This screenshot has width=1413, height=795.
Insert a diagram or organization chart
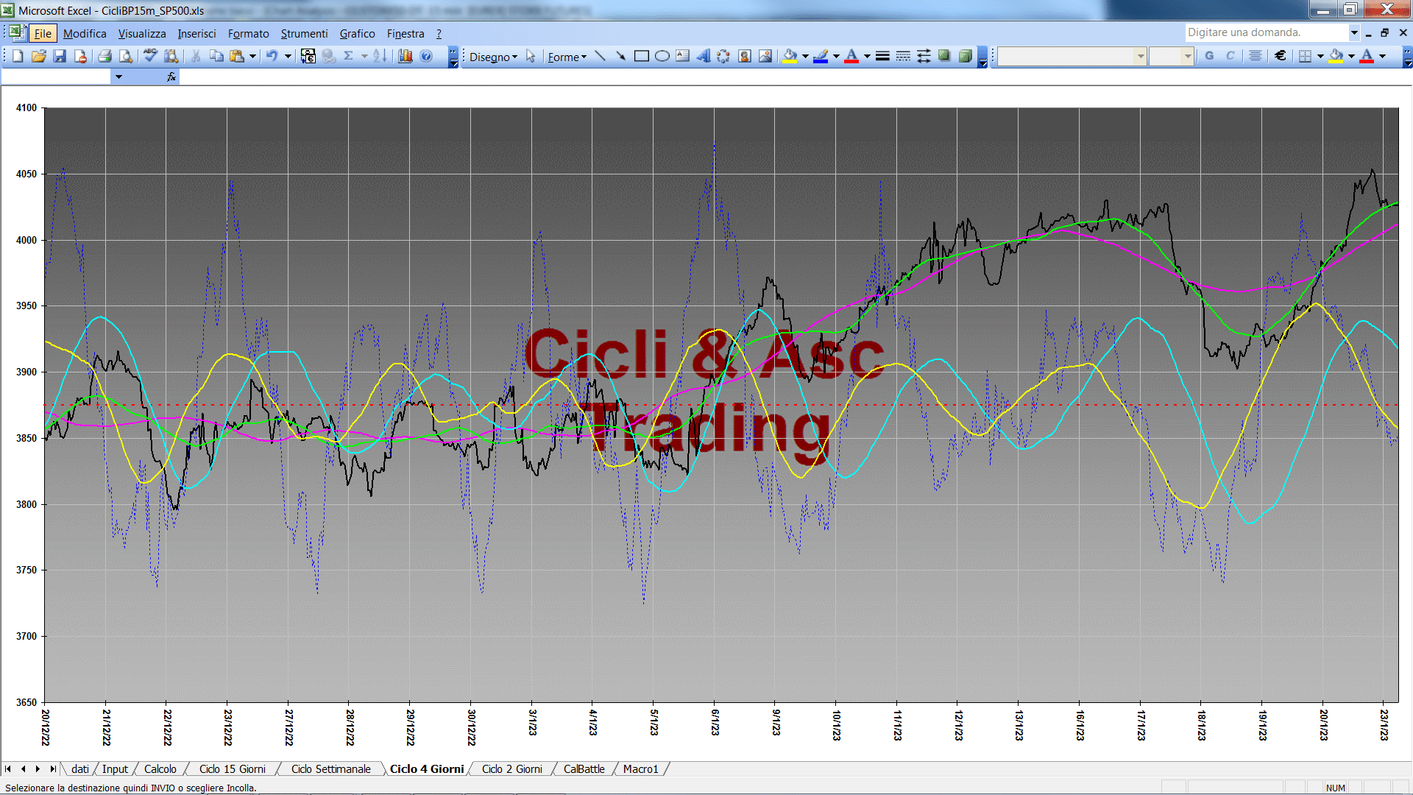point(723,56)
